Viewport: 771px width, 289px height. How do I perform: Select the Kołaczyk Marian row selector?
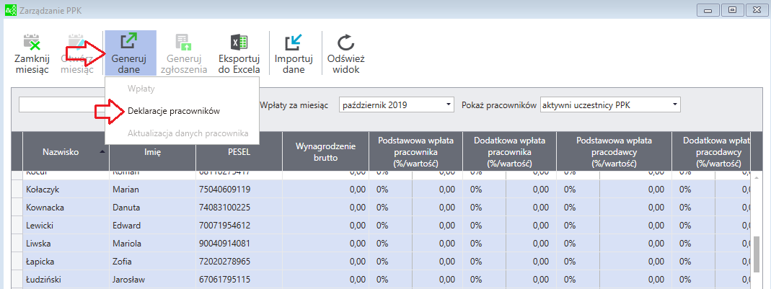(x=17, y=190)
